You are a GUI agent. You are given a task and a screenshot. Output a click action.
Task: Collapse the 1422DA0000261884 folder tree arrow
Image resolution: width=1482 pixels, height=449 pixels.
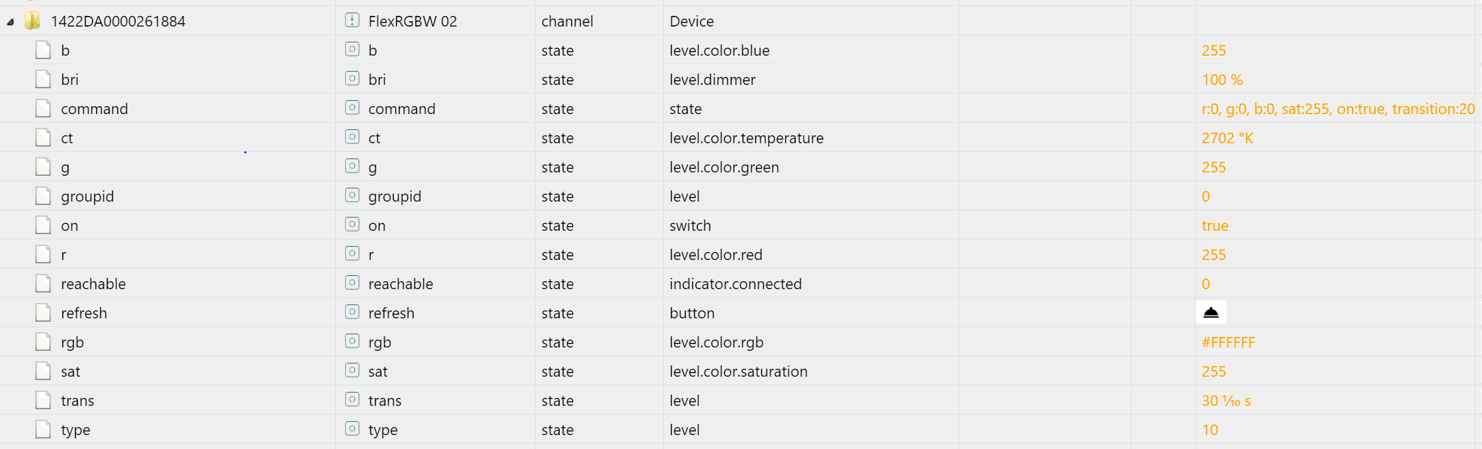[x=11, y=22]
